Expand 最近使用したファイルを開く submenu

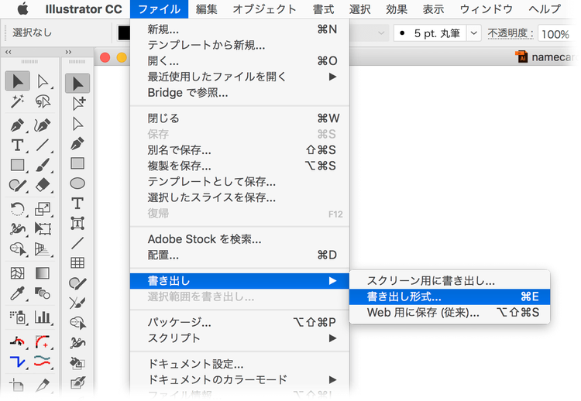[239, 77]
